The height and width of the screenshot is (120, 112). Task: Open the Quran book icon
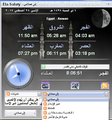pos(75,85)
